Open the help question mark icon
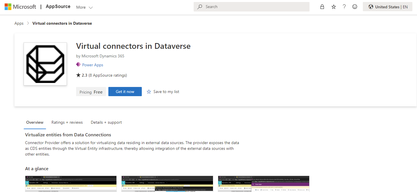This screenshot has width=417, height=192. point(344,7)
